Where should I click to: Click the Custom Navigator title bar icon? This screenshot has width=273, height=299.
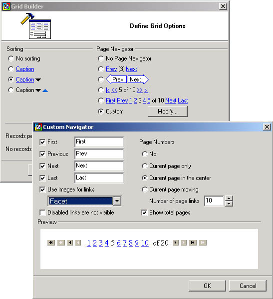click(38, 127)
